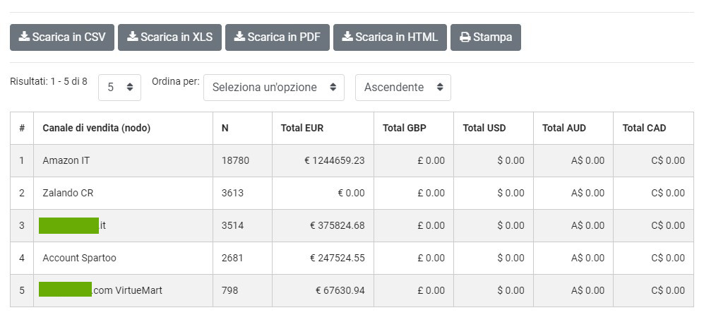
Task: Expand the Ascendente order dropdown
Action: (402, 88)
